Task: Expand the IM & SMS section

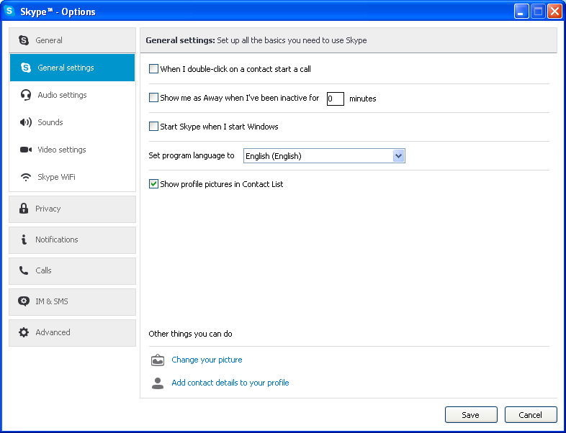Action: [x=72, y=302]
